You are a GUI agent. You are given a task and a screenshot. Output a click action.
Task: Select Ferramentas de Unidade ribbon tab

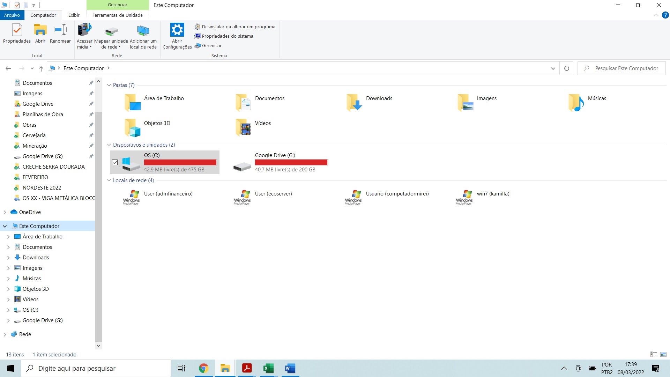pyautogui.click(x=117, y=15)
